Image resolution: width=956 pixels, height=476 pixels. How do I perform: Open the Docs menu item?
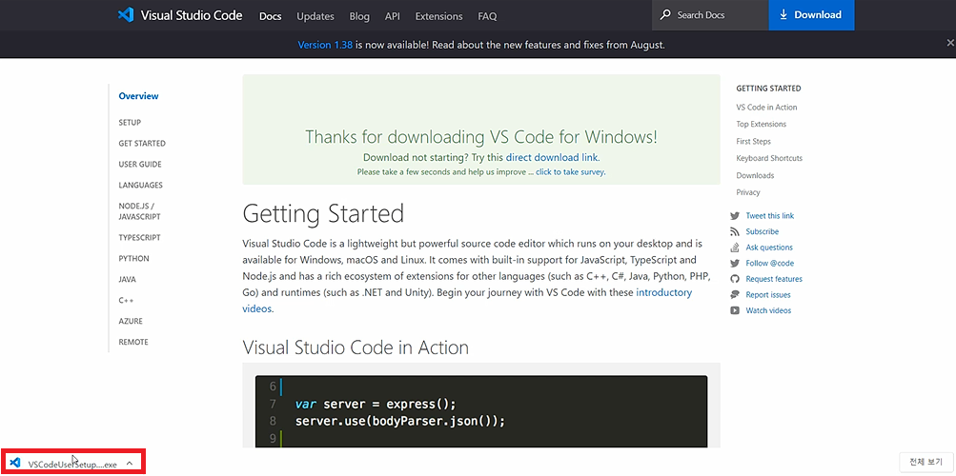tap(270, 16)
